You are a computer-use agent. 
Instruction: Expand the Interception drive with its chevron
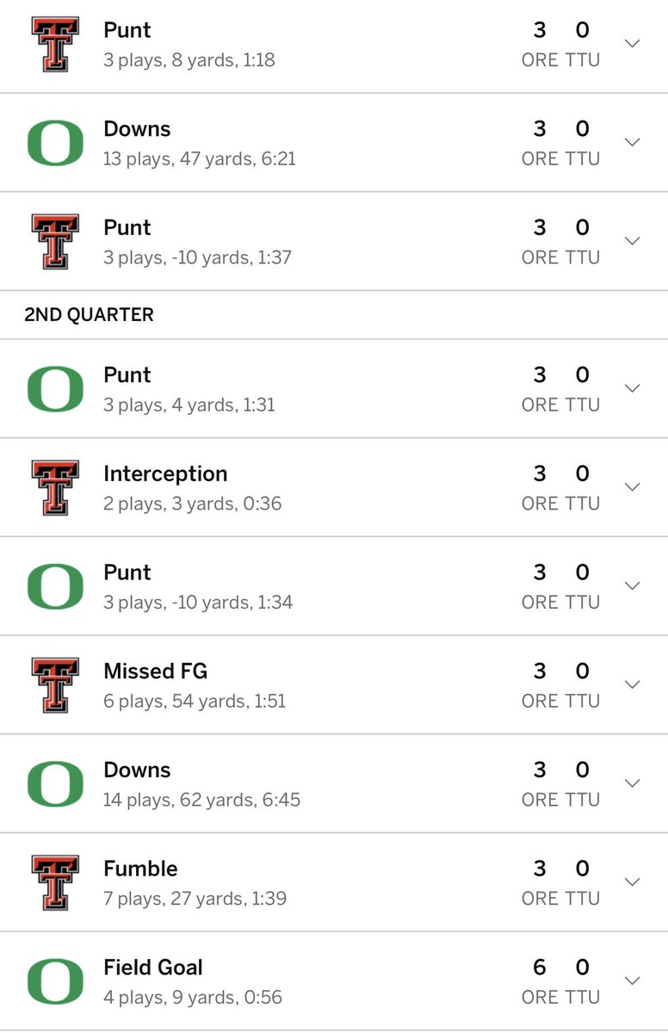(633, 487)
